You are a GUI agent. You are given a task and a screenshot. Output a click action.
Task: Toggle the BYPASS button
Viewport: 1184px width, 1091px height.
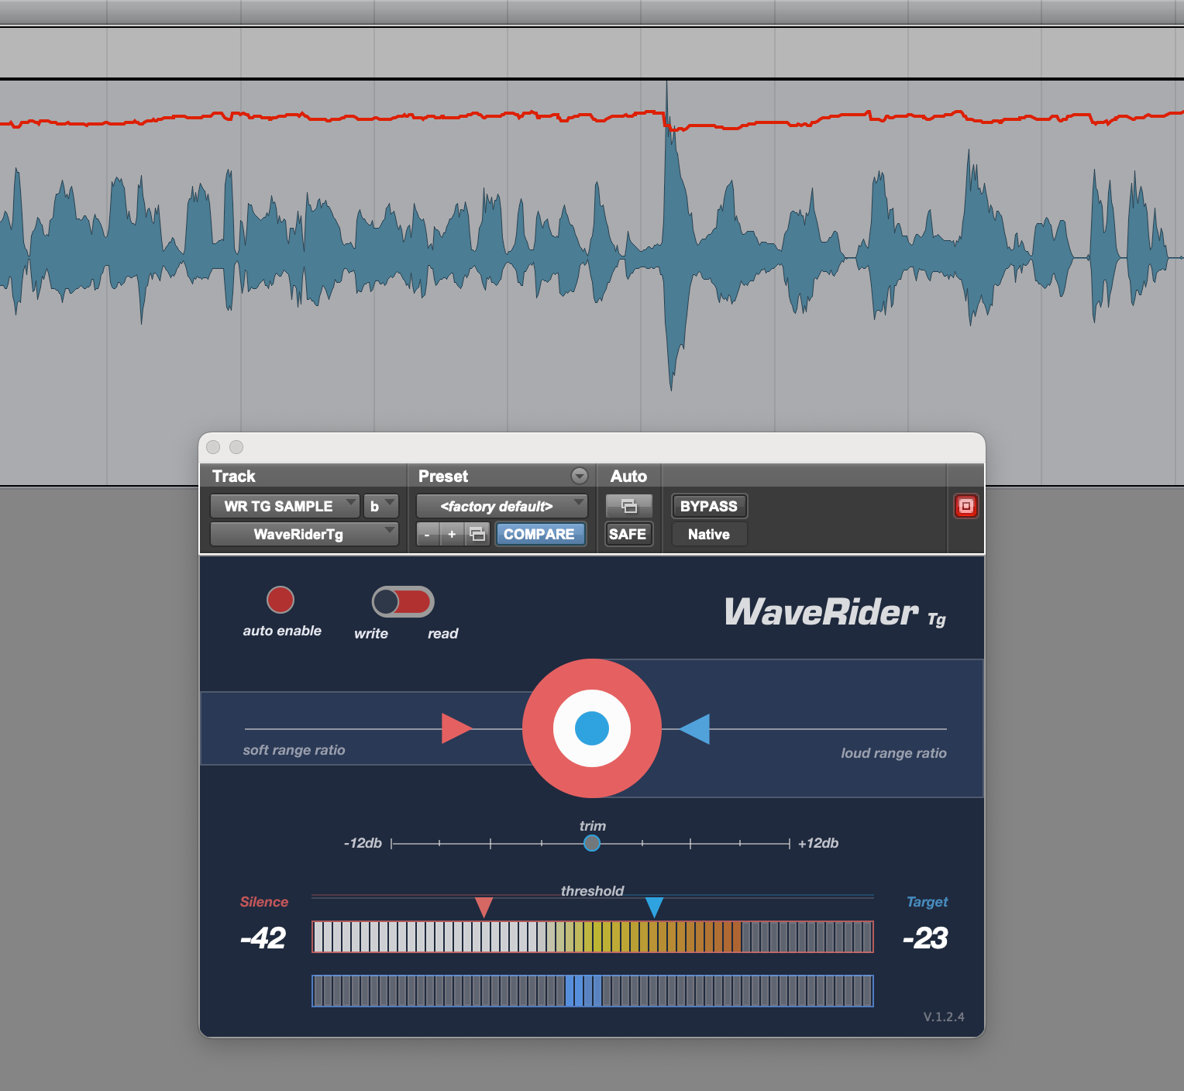[x=708, y=506]
